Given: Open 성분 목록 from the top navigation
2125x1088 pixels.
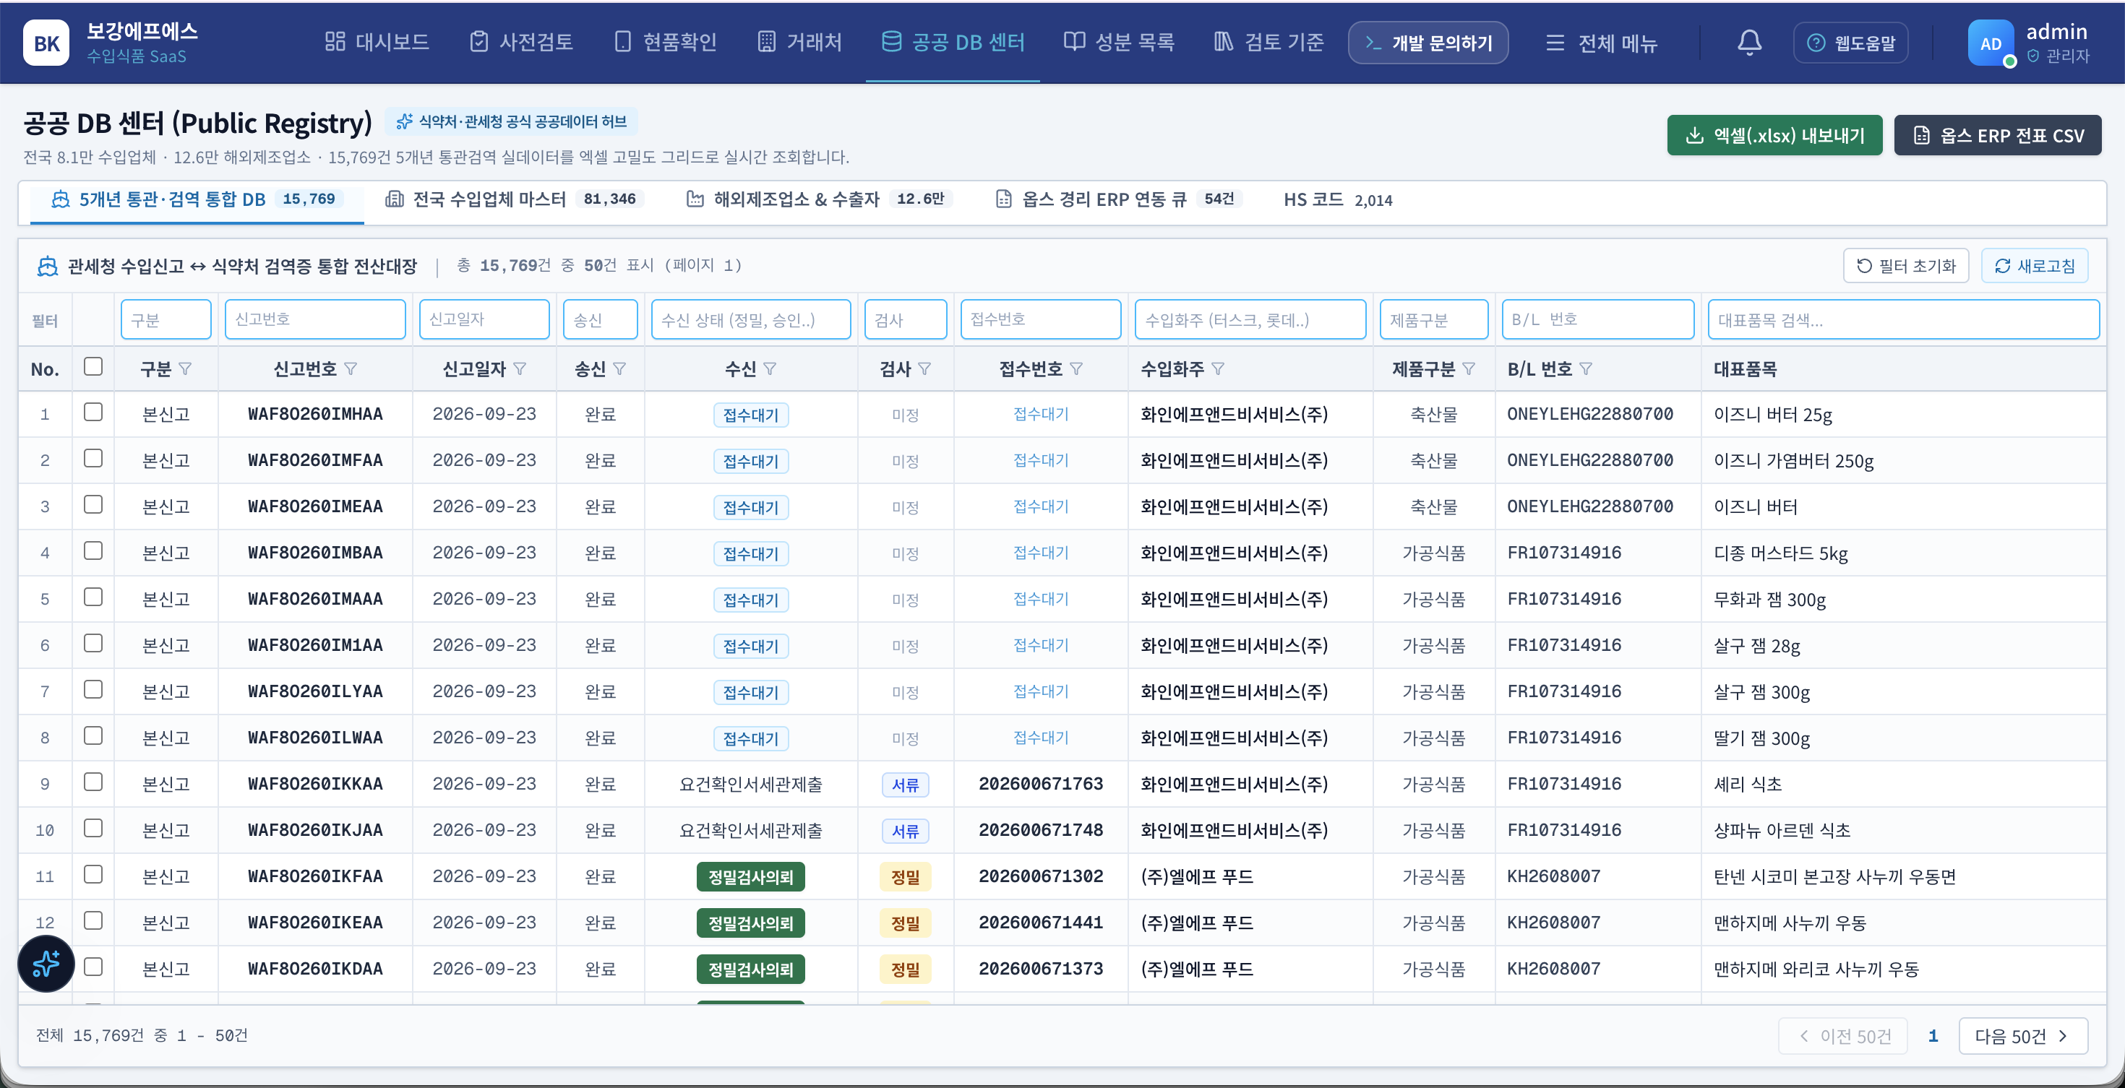Looking at the screenshot, I should click(x=1120, y=42).
